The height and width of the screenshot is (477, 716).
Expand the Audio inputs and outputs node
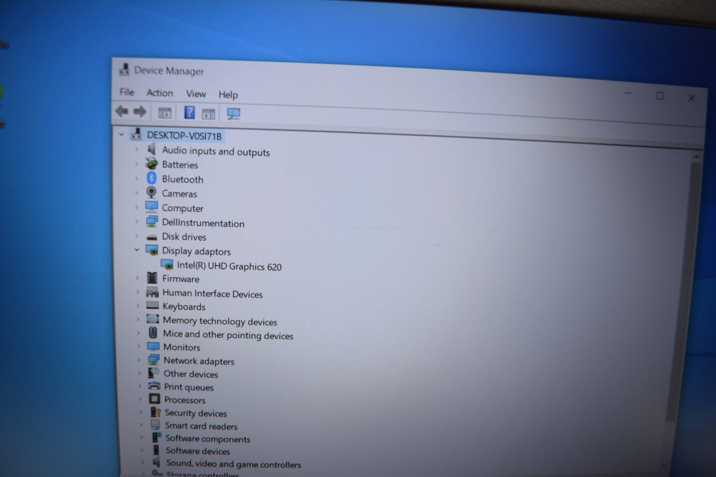point(137,149)
